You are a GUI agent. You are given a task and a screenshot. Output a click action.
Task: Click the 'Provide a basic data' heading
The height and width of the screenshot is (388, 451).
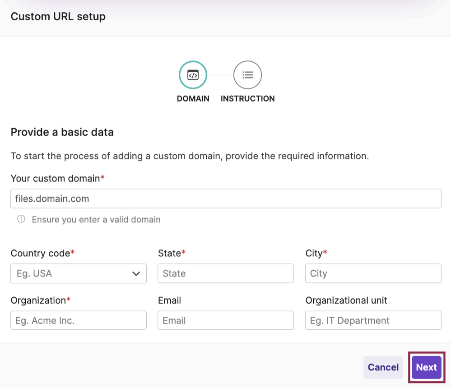(62, 132)
